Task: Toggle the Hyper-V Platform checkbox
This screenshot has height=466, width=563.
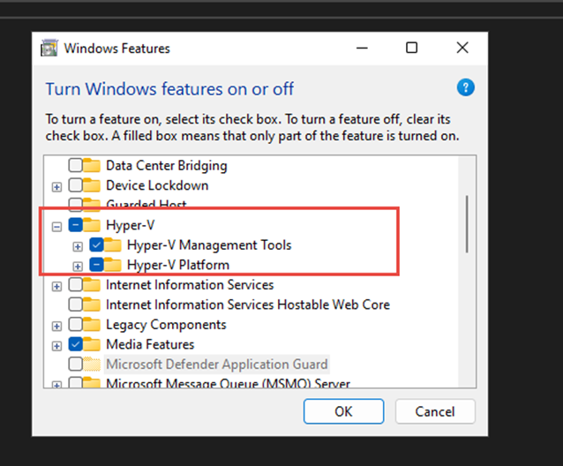Action: click(x=96, y=265)
